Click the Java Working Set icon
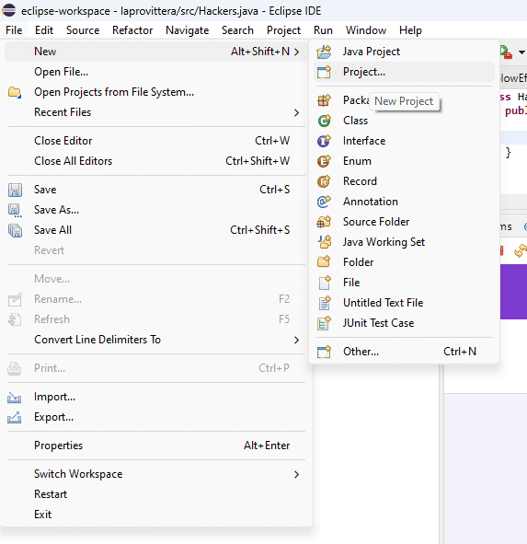527x544 pixels. [x=325, y=242]
